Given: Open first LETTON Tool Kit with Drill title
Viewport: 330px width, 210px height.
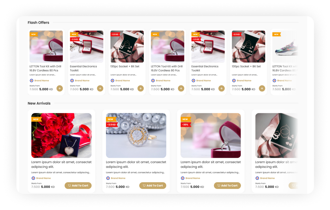Looking at the screenshot, I should coord(45,69).
